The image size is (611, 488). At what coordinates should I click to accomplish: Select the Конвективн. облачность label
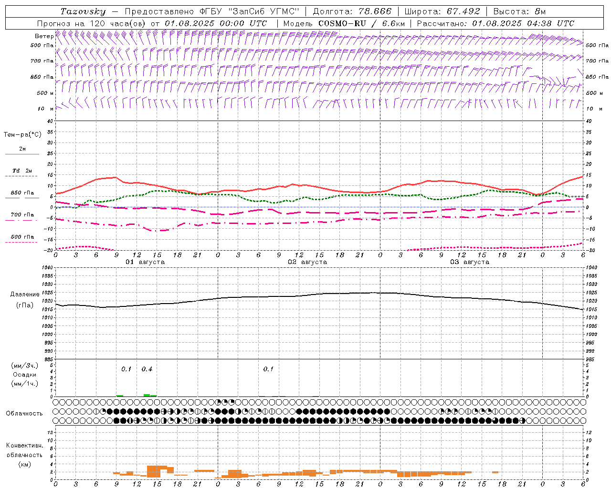click(24, 450)
